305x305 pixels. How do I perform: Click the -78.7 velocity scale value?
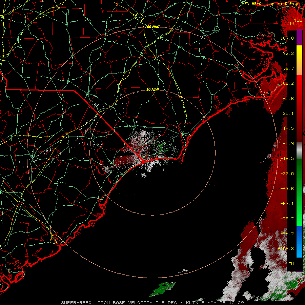287,219
